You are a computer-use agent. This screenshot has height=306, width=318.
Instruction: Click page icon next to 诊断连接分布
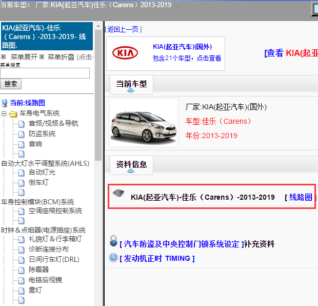point(22,250)
